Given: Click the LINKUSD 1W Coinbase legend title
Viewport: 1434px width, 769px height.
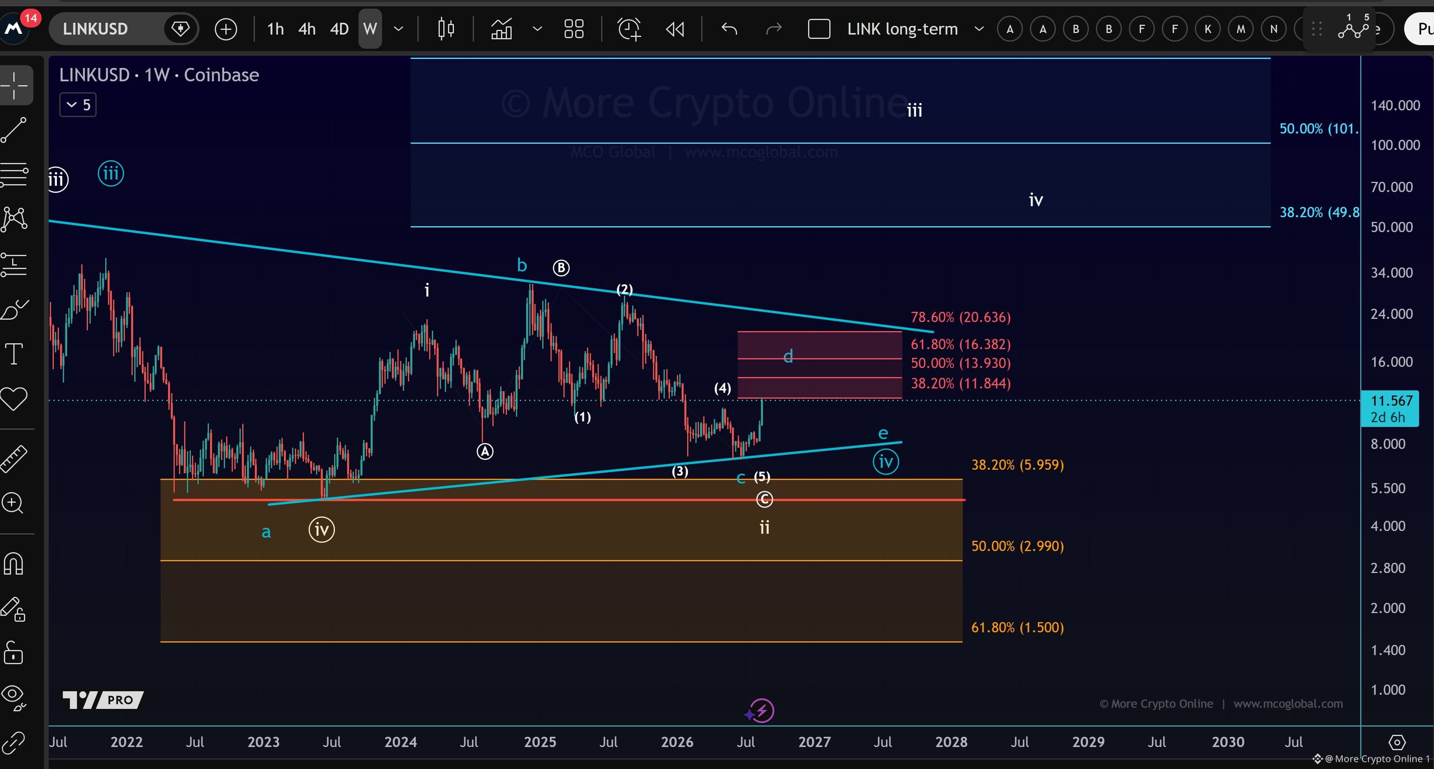Looking at the screenshot, I should (159, 75).
